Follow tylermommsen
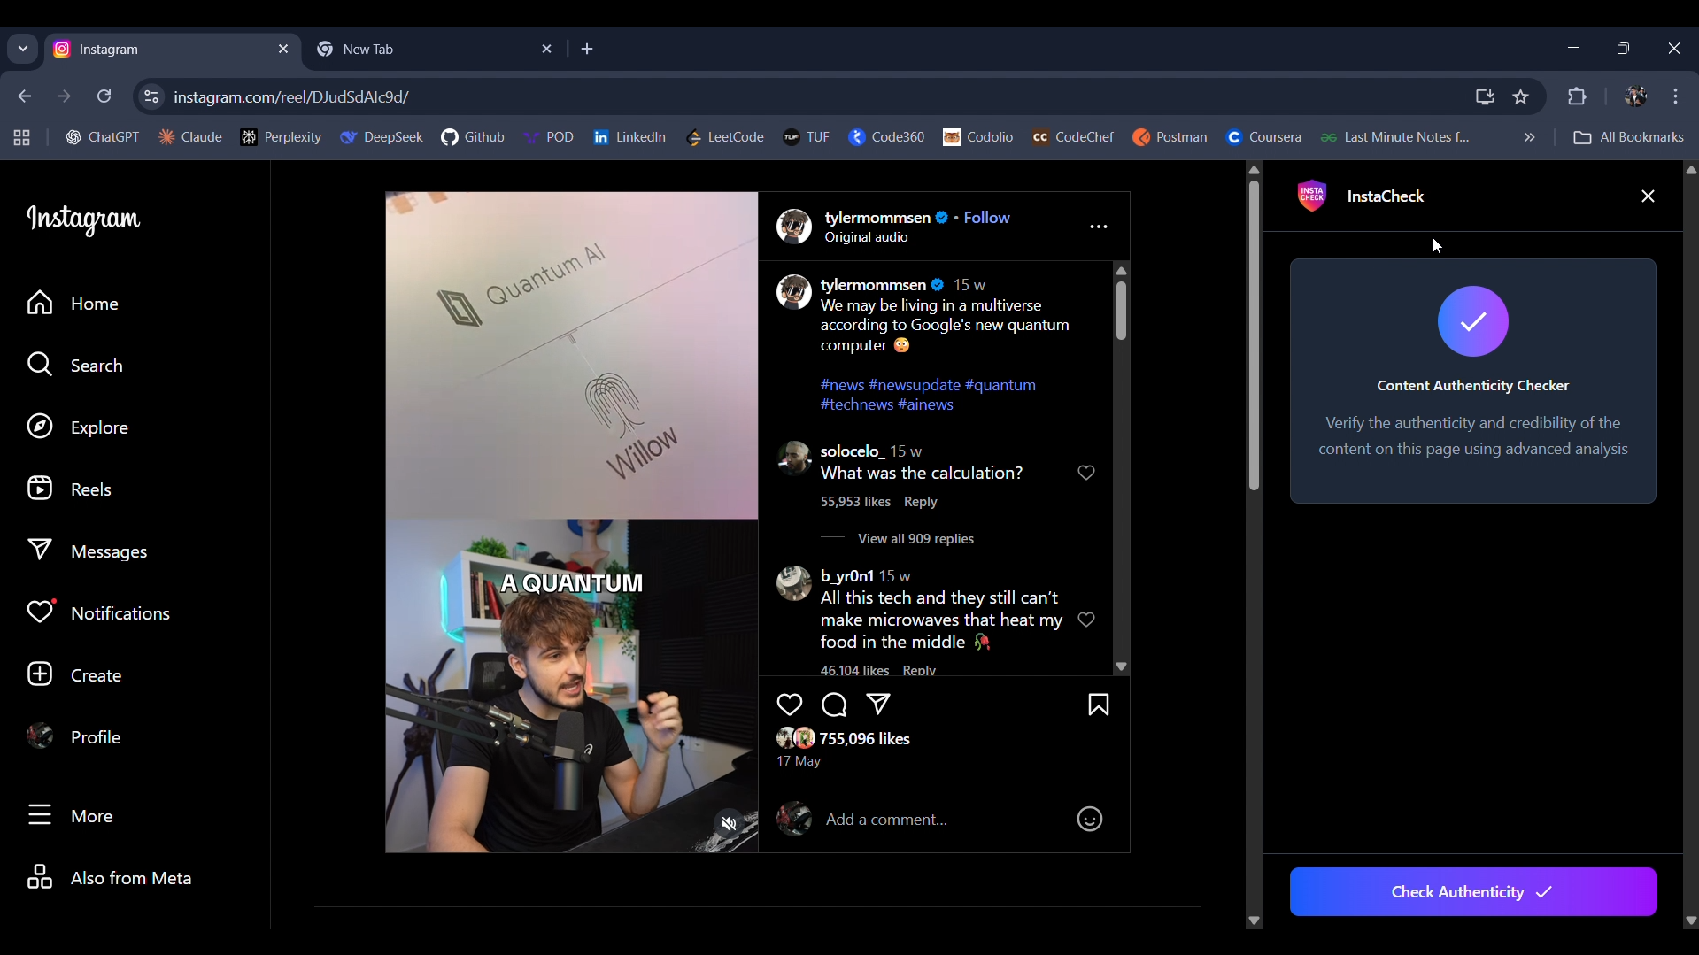Screen dimensions: 1699x955 tap(986, 218)
